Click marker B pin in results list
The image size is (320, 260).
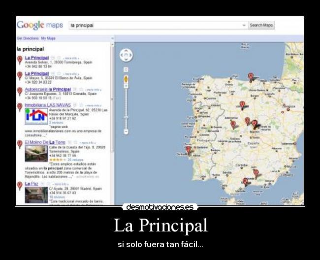(x=20, y=76)
